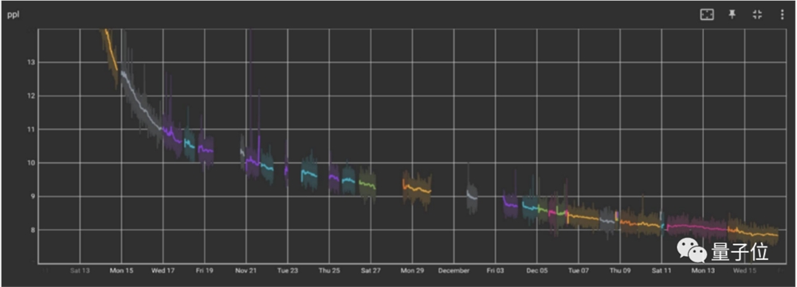Click the 'Fri 03' x-axis label
797x287 pixels.
click(495, 271)
